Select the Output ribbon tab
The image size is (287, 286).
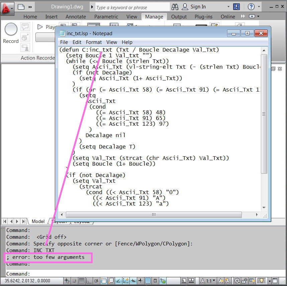(x=179, y=17)
